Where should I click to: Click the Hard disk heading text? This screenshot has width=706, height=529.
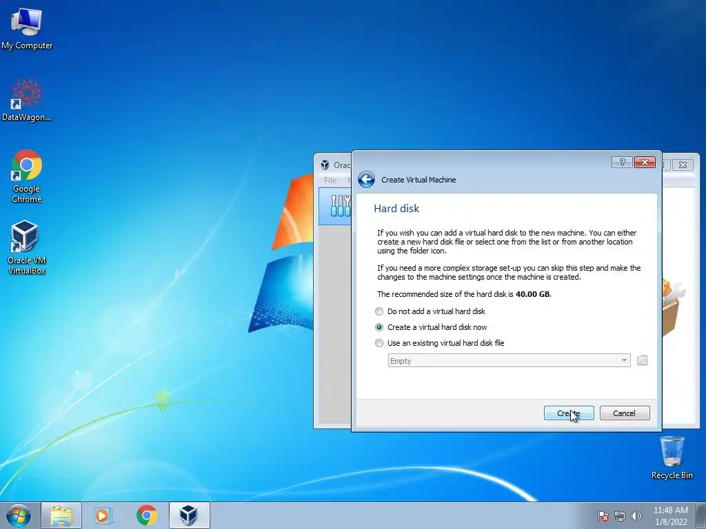click(x=396, y=208)
